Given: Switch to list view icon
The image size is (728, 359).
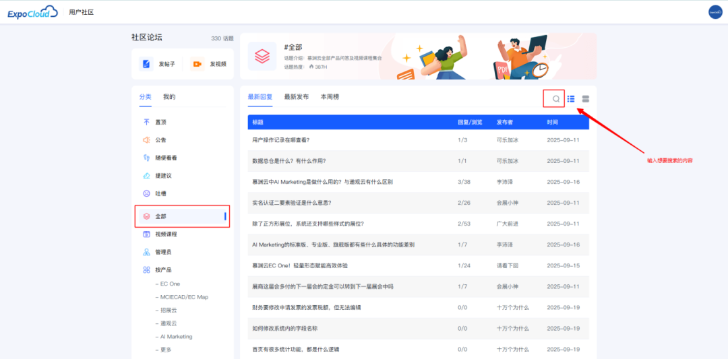Looking at the screenshot, I should click(571, 99).
